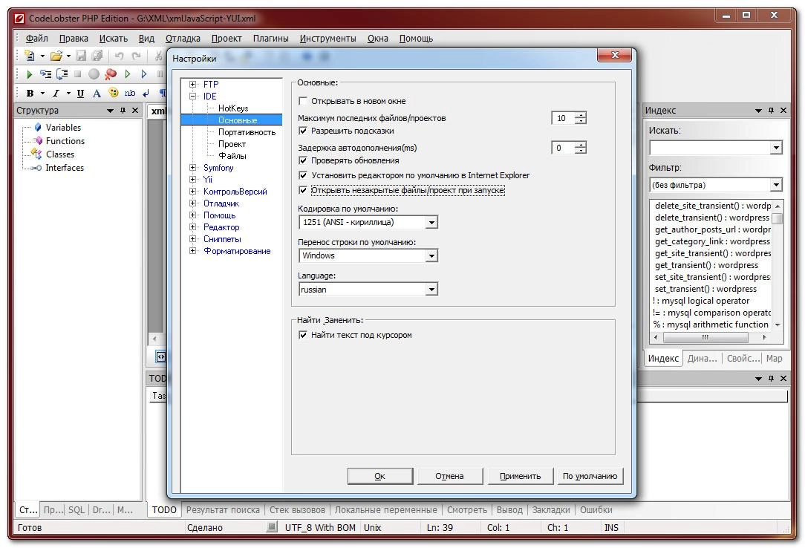Switch to the Закладки tab
805x548 pixels.
551,510
